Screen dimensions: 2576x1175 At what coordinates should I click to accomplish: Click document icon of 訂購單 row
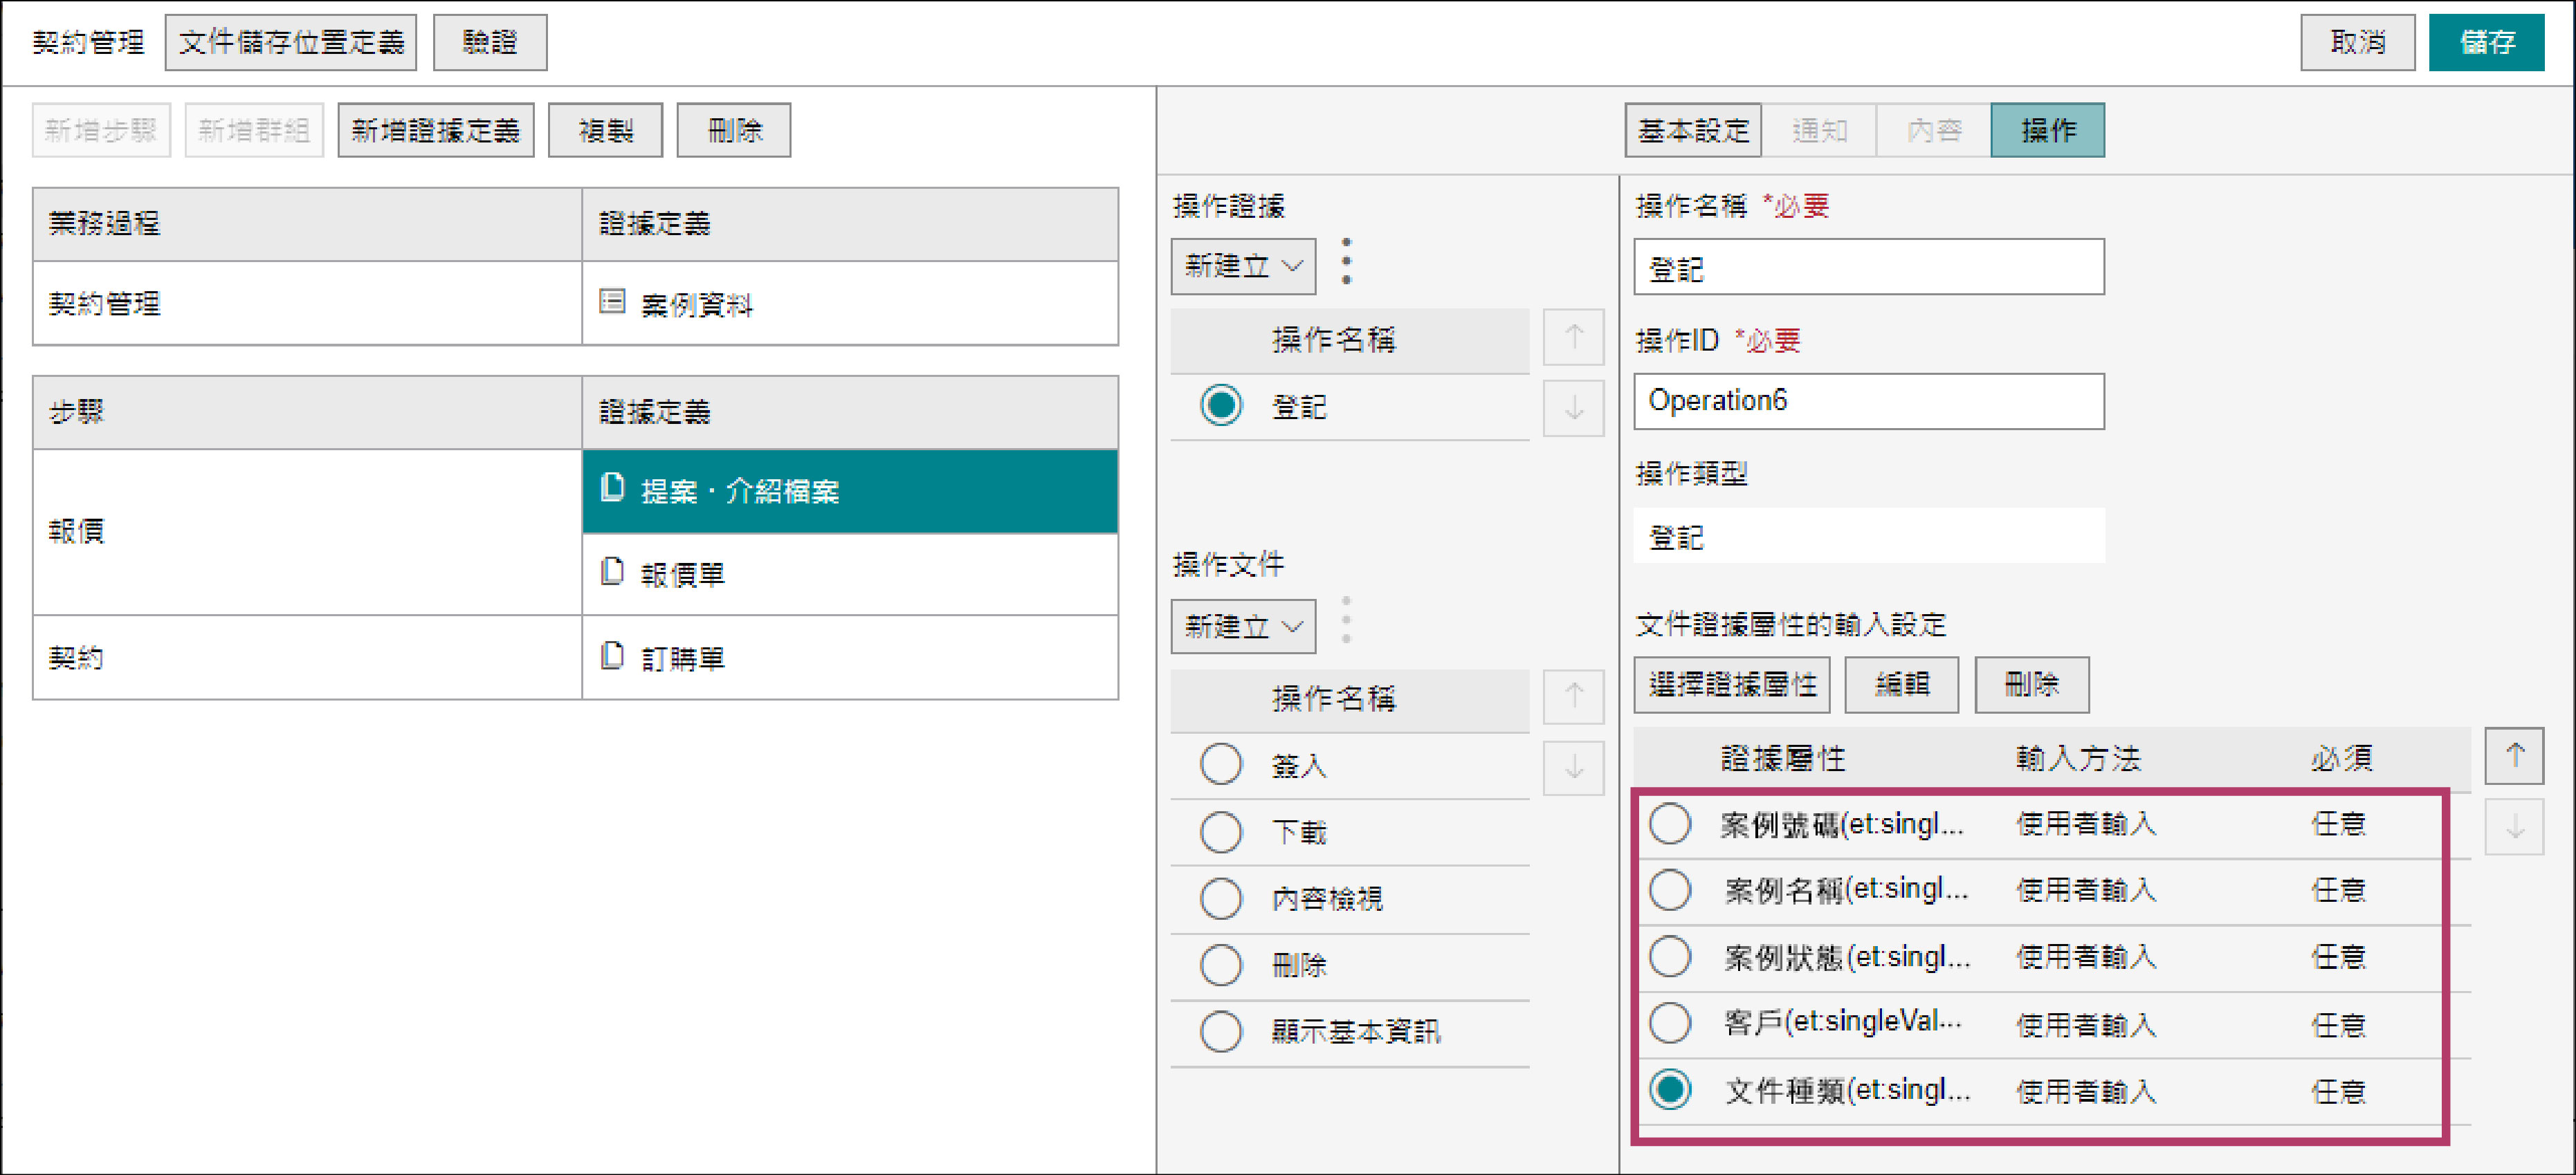click(612, 656)
